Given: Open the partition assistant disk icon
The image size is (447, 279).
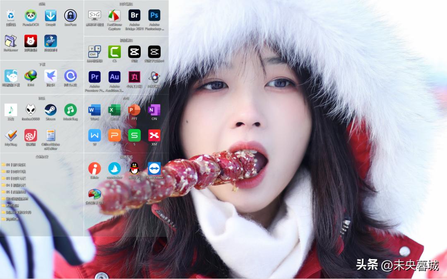Looking at the screenshot, I should [94, 194].
